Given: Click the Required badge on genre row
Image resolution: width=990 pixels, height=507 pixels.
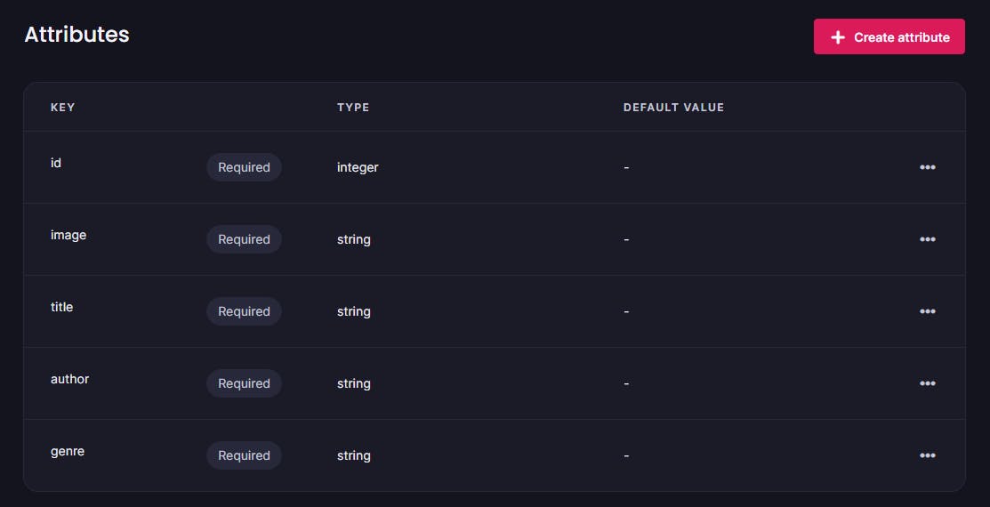Looking at the screenshot, I should (244, 455).
